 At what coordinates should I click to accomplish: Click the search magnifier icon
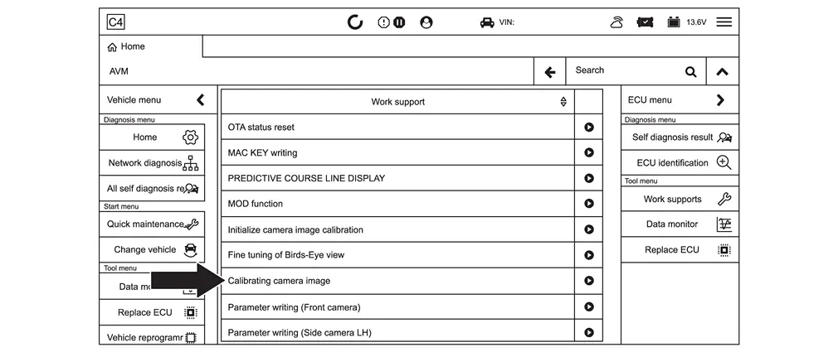(x=690, y=72)
